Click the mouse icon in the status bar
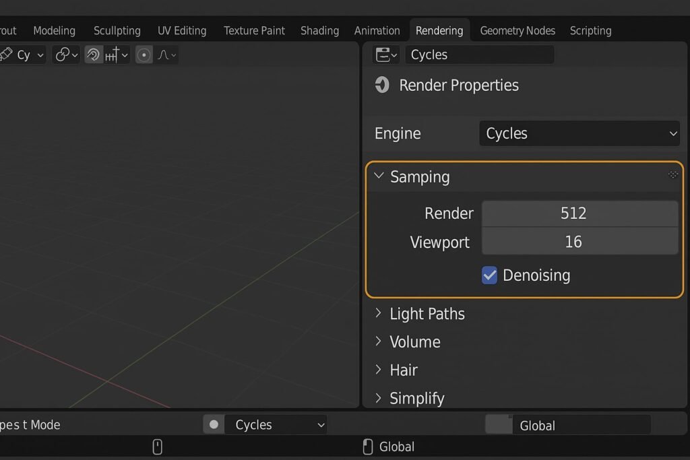690x460 pixels. [157, 447]
